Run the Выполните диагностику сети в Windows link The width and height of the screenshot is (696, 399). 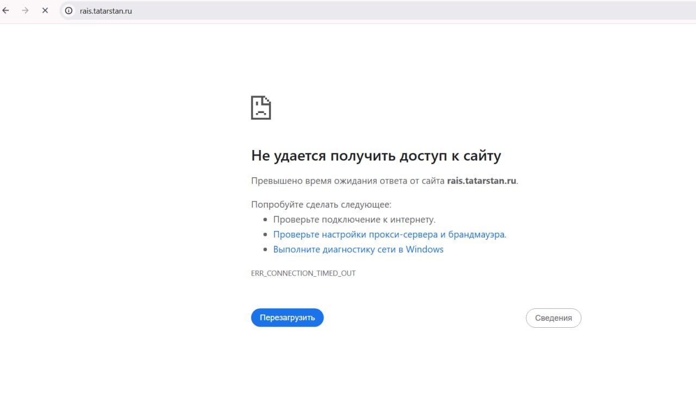pyautogui.click(x=358, y=250)
